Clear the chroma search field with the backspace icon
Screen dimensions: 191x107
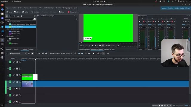coord(34,19)
